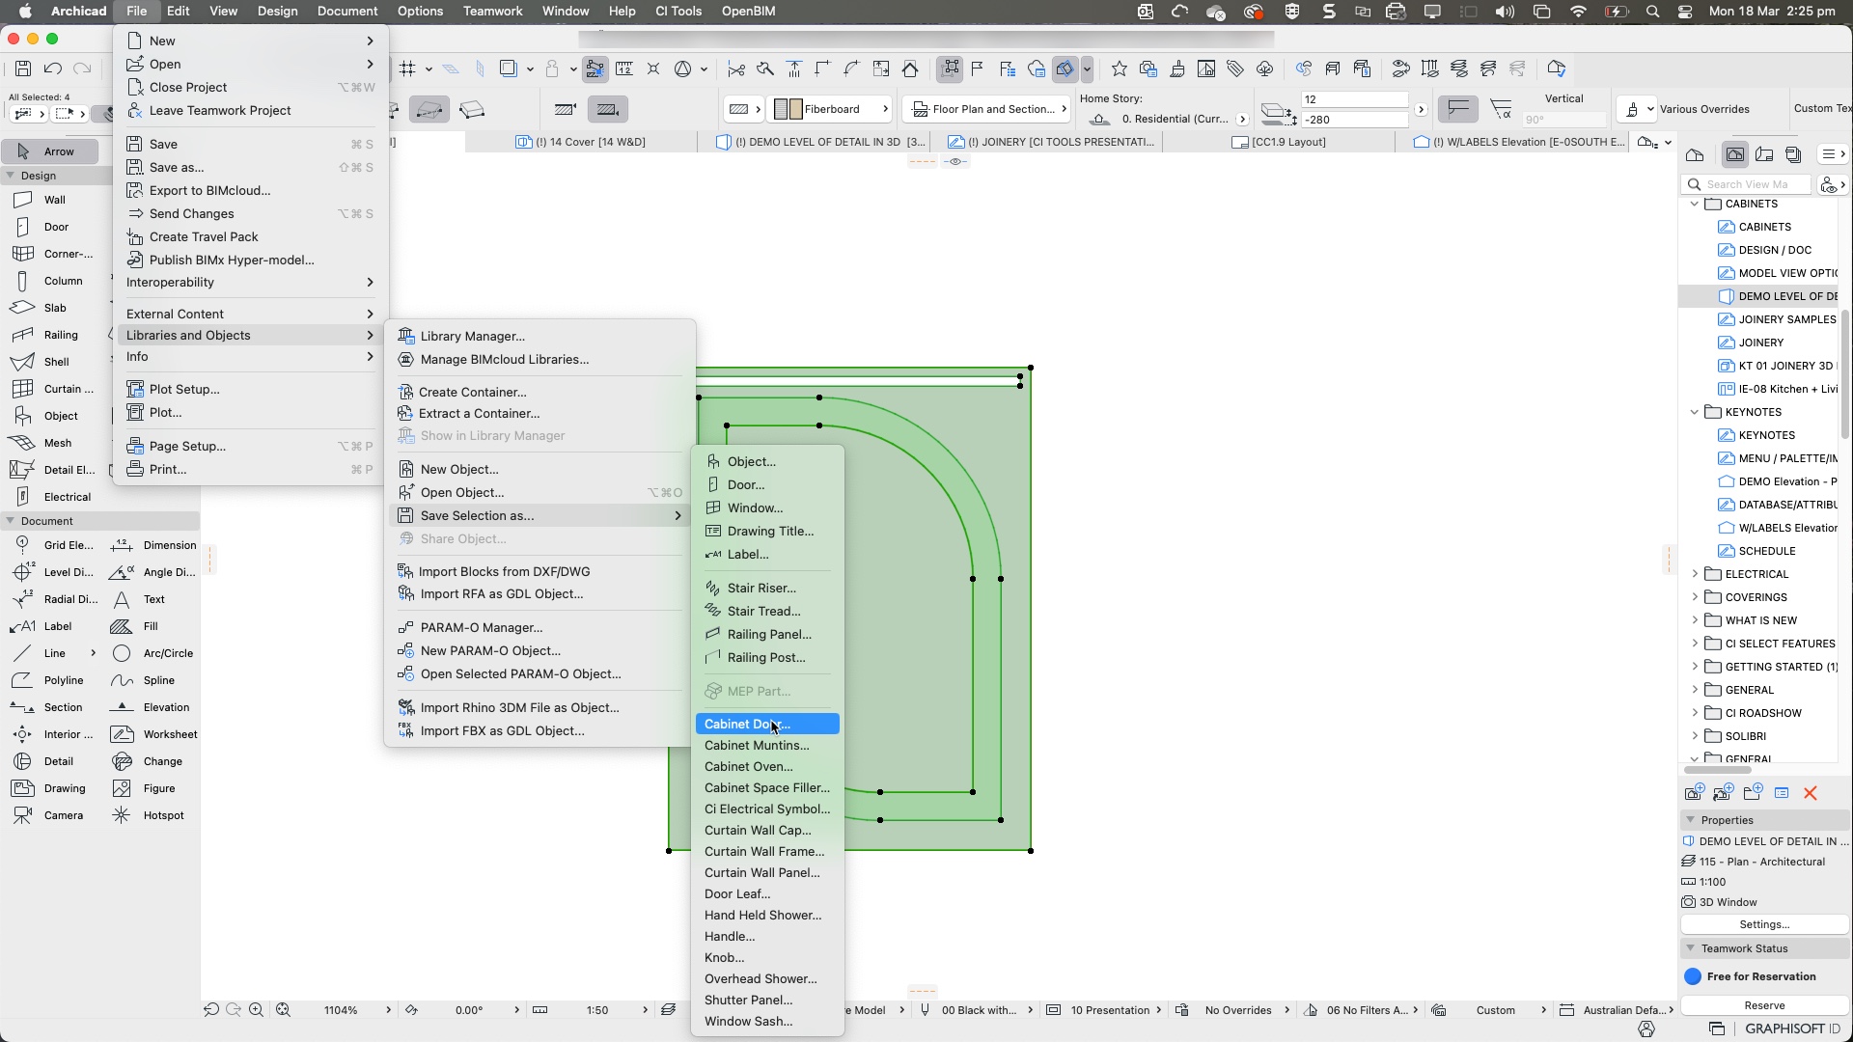
Task: Click the Reserve button
Action: click(1764, 1005)
